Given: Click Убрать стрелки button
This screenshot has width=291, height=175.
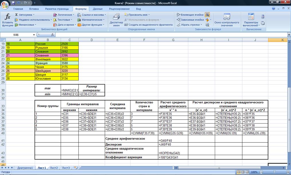Looking at the screenshot, I should point(189,25).
